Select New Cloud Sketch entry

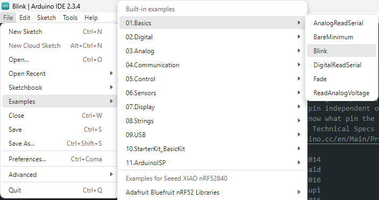click(60, 46)
